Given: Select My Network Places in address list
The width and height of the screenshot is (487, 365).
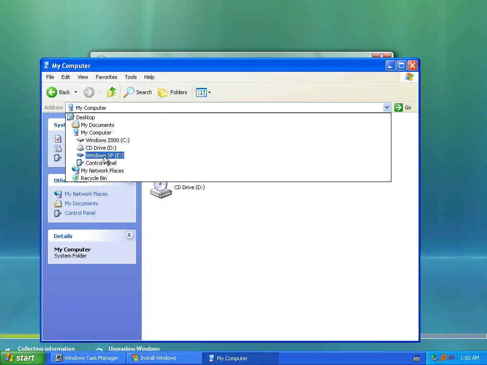Looking at the screenshot, I should click(x=102, y=171).
